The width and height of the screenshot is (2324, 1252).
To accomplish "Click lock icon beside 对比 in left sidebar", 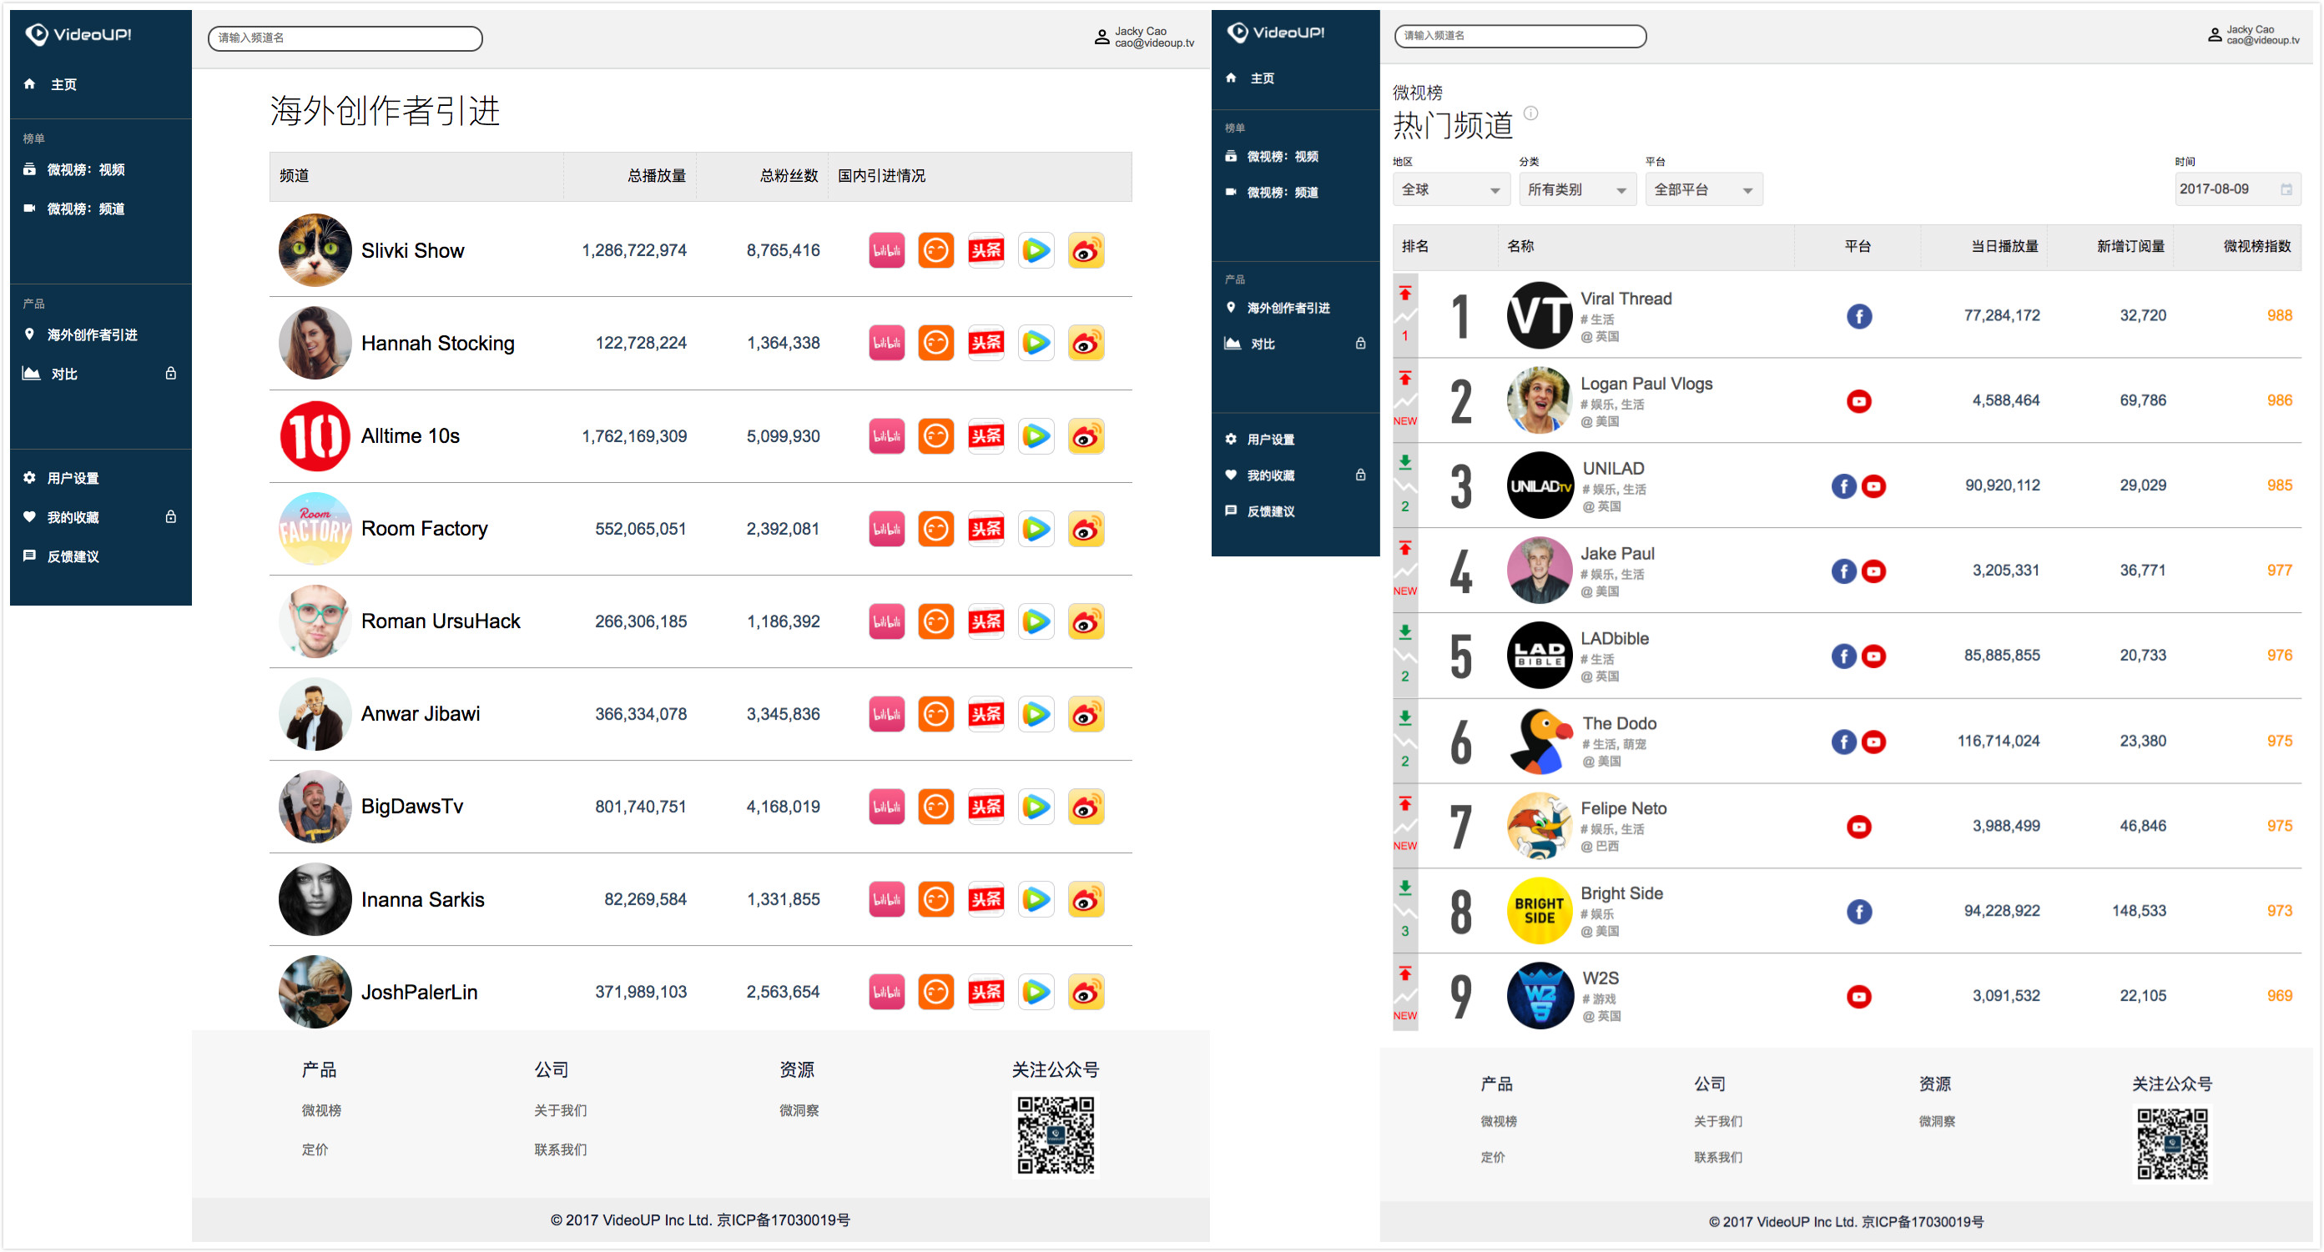I will (x=170, y=374).
